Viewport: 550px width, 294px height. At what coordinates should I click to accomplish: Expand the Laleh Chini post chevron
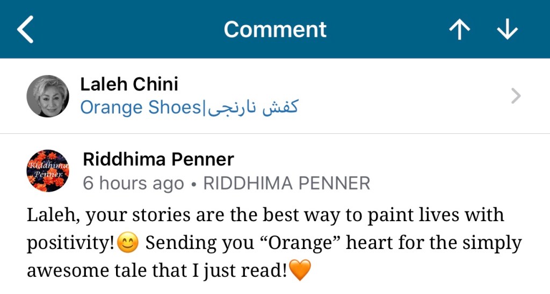click(516, 96)
